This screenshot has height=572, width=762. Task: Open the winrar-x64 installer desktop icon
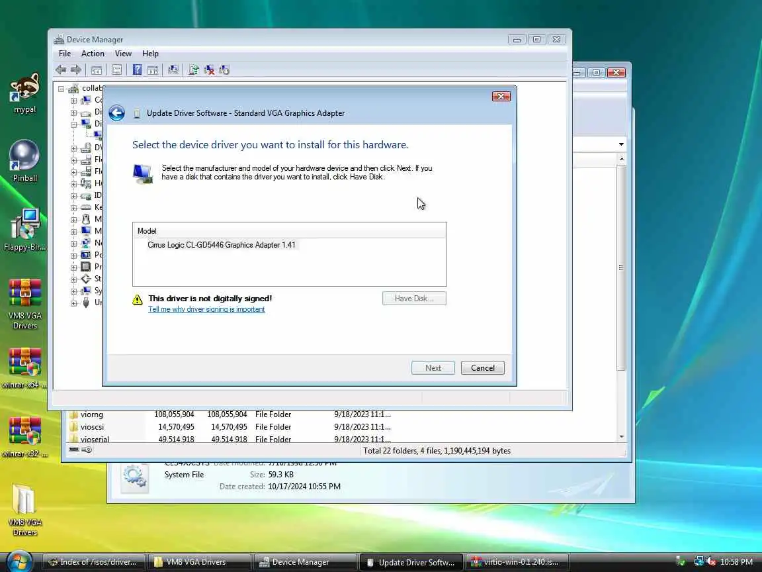click(24, 367)
